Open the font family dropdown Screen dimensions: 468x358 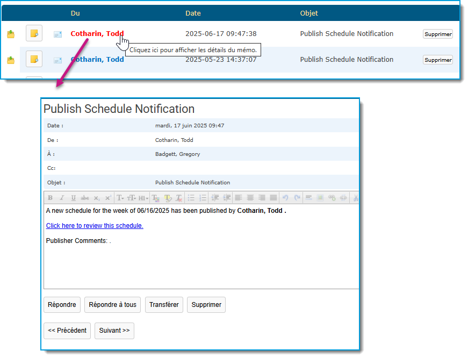pos(120,198)
